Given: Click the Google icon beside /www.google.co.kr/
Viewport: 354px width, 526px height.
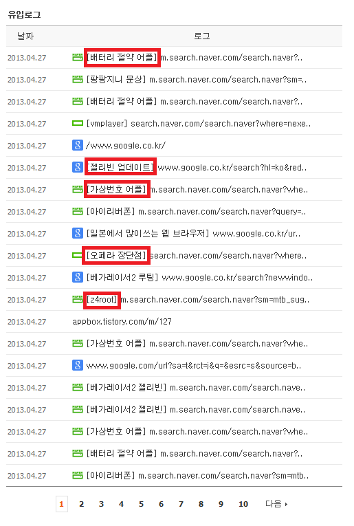Looking at the screenshot, I should (78, 145).
